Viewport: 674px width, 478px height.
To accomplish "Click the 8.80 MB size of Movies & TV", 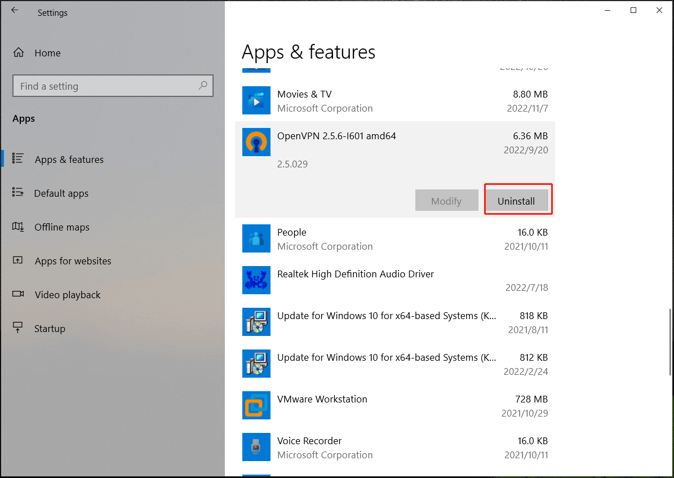I will tap(530, 94).
